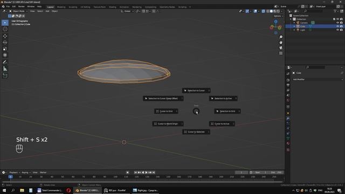The image size is (345, 194).
Task: Choose Selection to Active in pie menu
Action: tap(223, 99)
